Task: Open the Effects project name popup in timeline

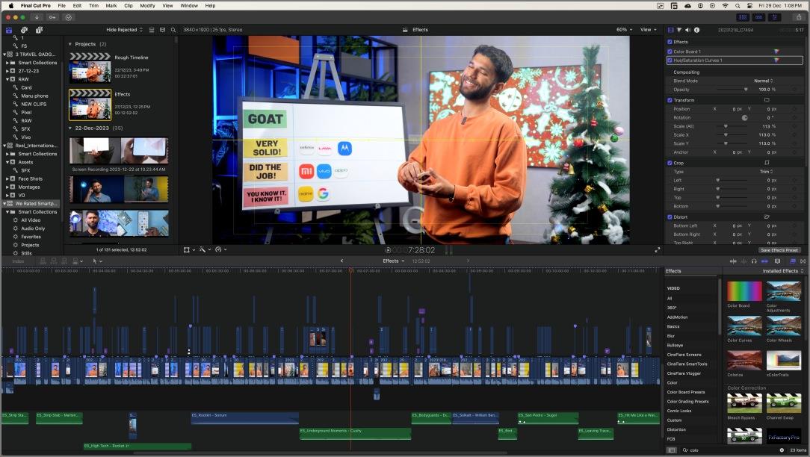Action: click(393, 261)
